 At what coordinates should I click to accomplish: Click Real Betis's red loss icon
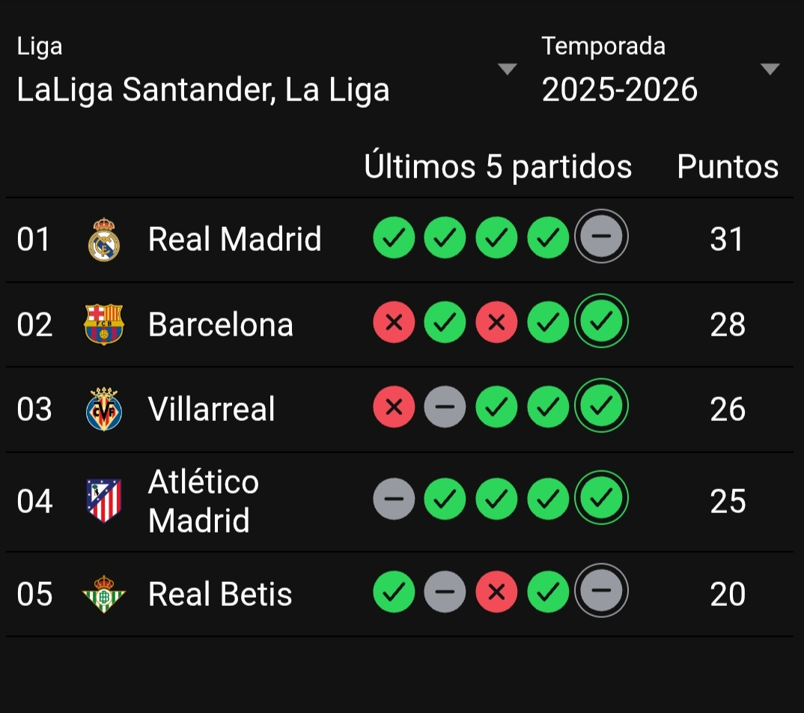tap(496, 592)
